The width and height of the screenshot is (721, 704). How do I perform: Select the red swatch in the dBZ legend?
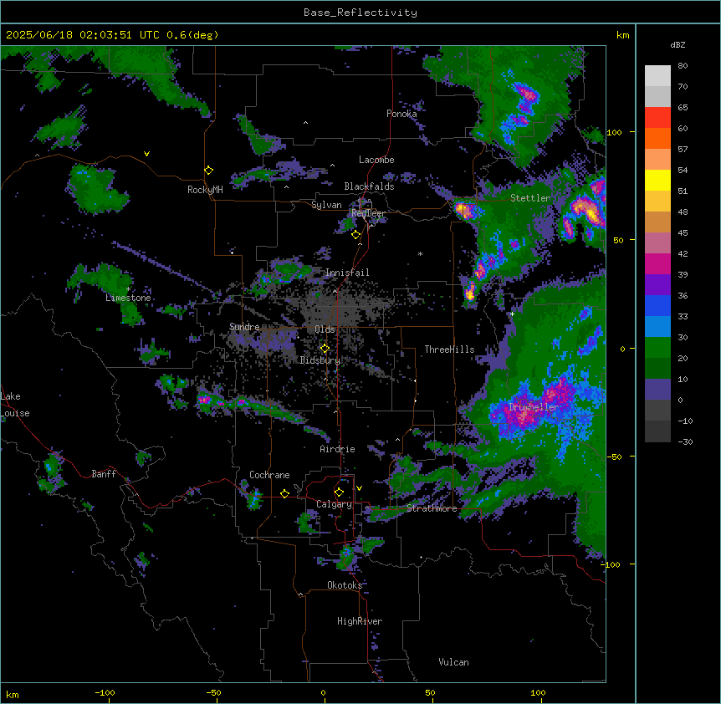(657, 118)
